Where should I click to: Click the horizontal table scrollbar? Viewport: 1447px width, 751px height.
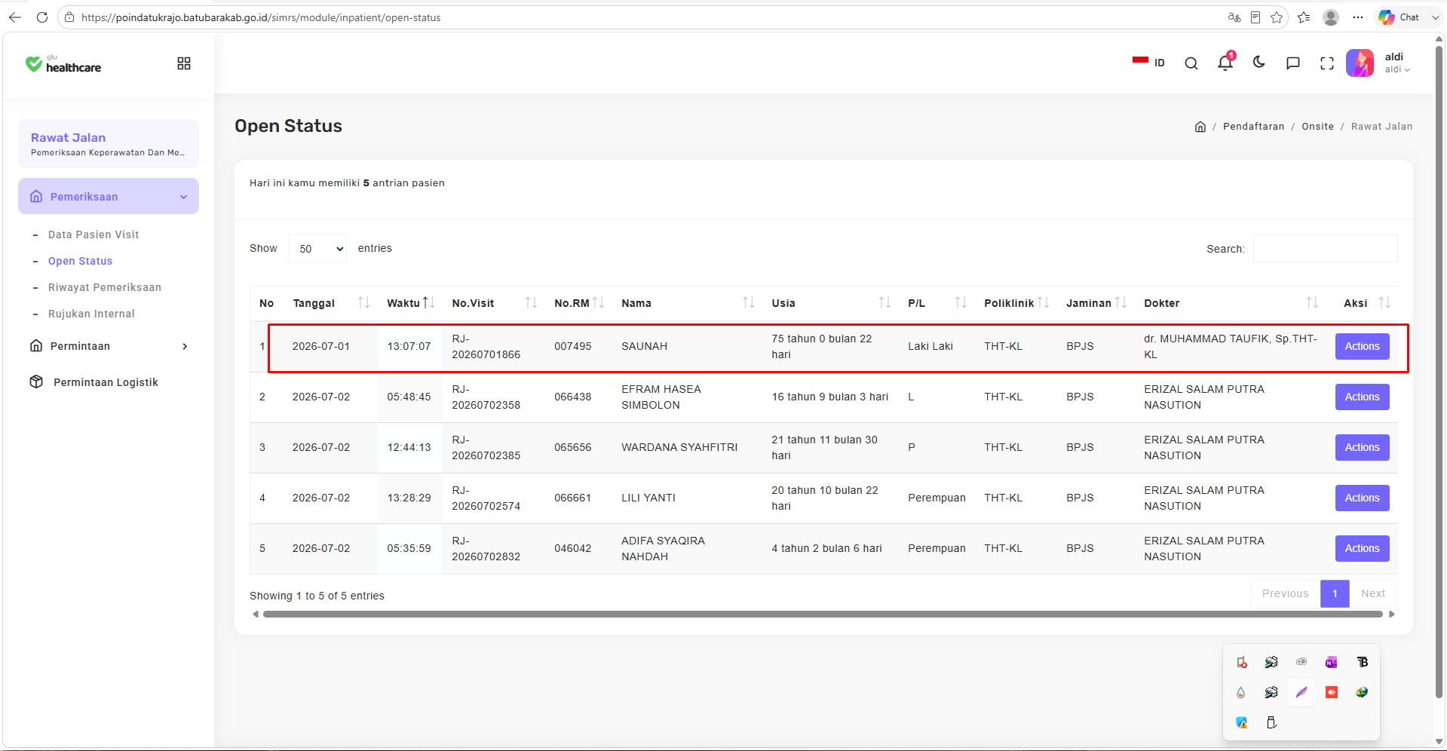coord(823,615)
